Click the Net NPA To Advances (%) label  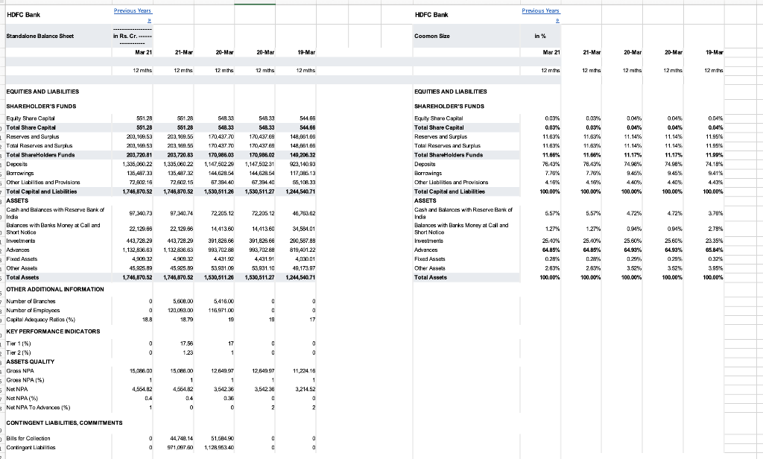point(38,408)
